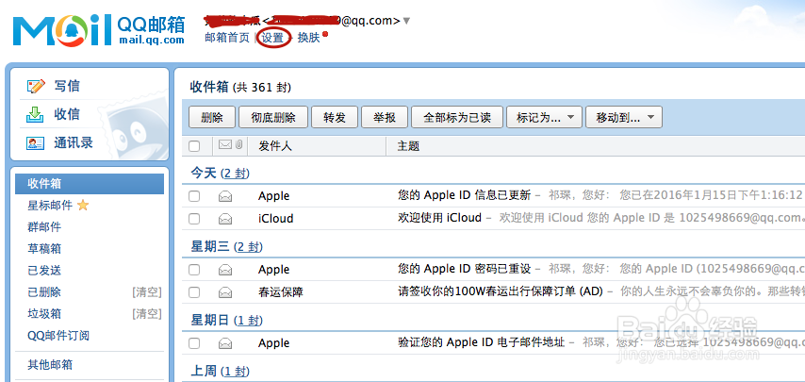This screenshot has width=805, height=382.
Task: Check the box for Apple ID 密码已重设 mail
Action: (194, 270)
